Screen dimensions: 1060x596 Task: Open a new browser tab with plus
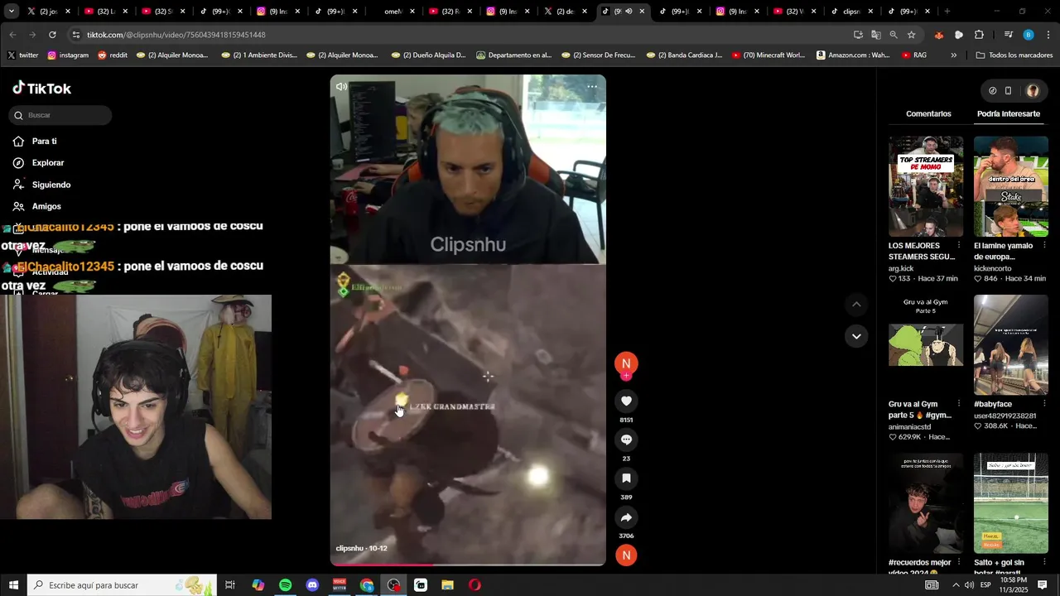[x=947, y=12]
